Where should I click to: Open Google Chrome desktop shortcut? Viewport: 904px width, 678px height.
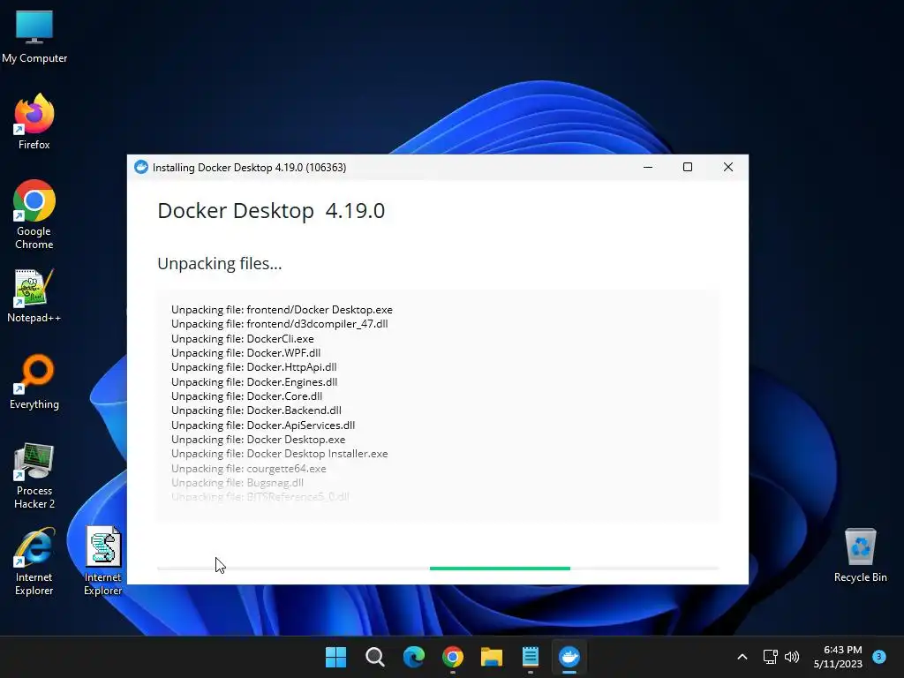coord(34,215)
